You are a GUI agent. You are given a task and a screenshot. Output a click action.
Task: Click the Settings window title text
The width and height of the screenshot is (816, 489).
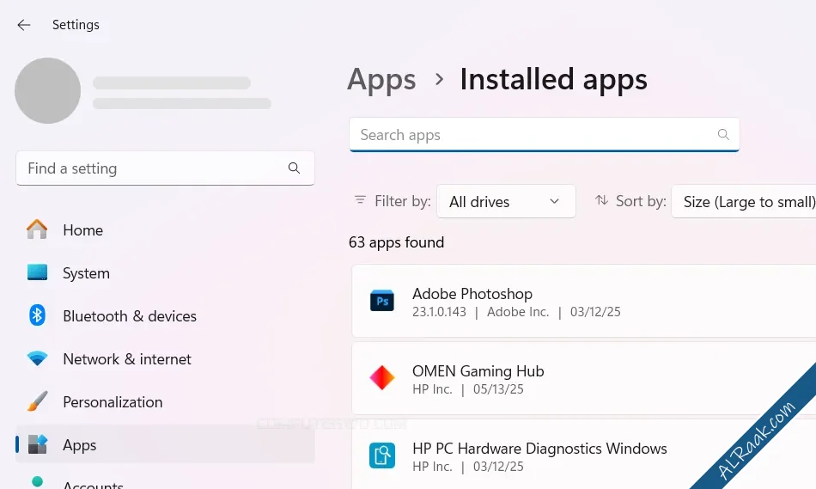pos(76,25)
